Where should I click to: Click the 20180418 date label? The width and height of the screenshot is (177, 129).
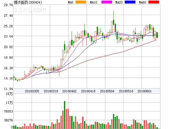(x=88, y=91)
